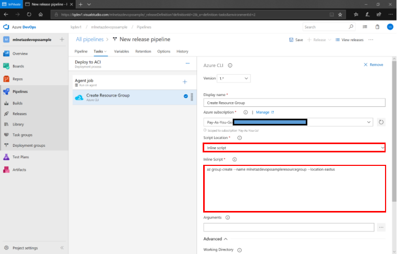The width and height of the screenshot is (397, 254).
Task: Add a task using the Agent job plus icon
Action: point(185,82)
